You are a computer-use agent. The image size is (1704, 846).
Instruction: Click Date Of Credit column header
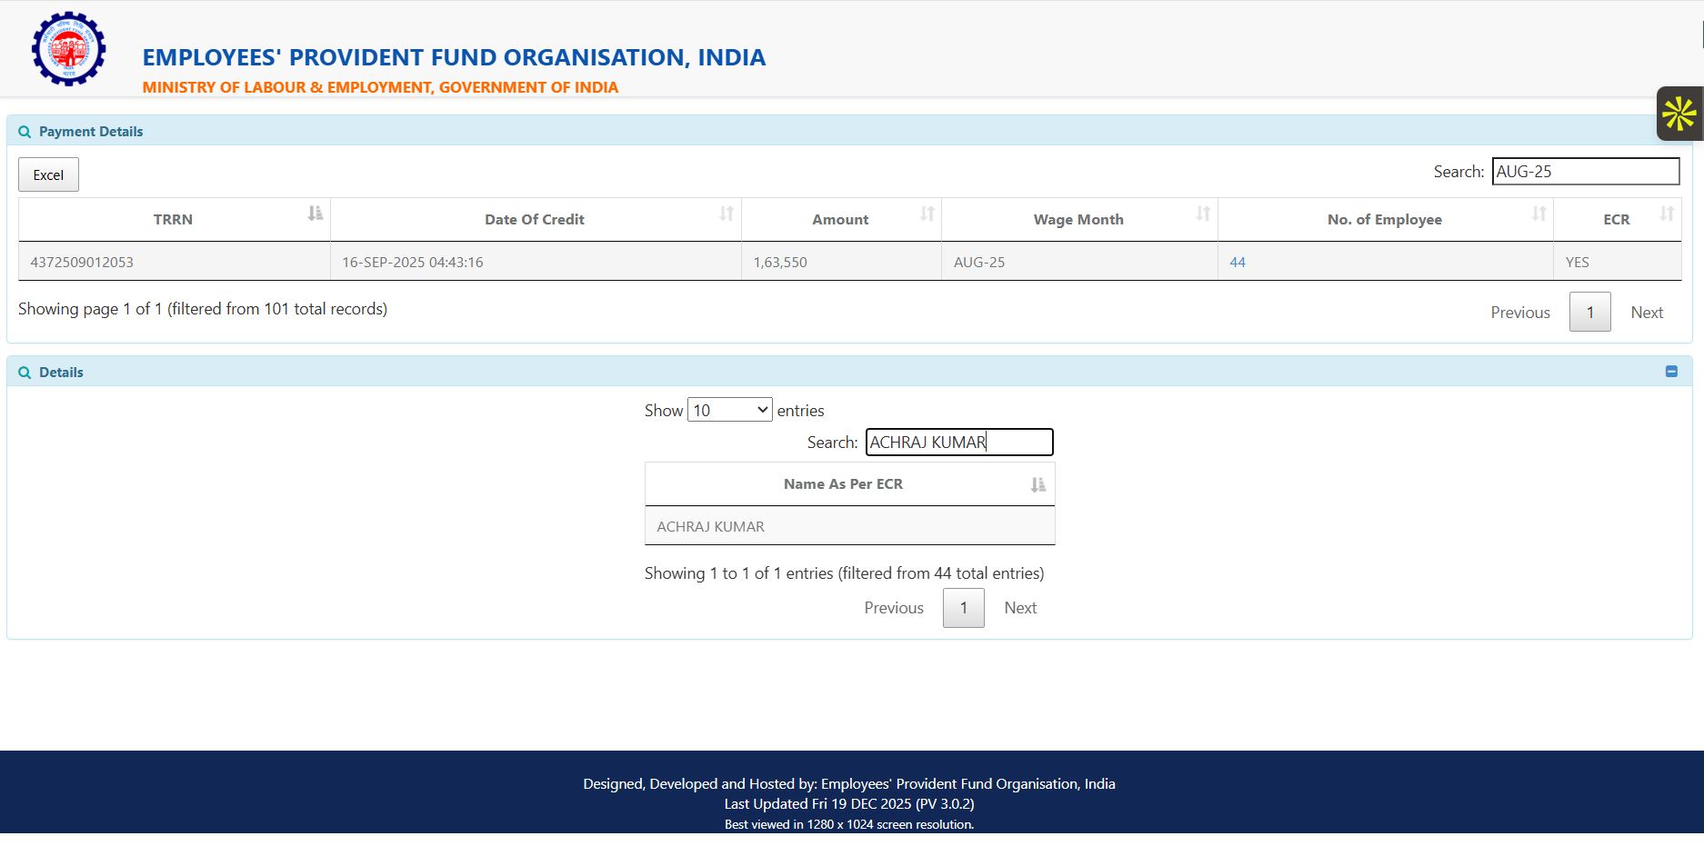coord(535,219)
